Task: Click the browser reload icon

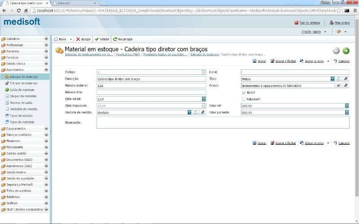Action: click(x=19, y=10)
